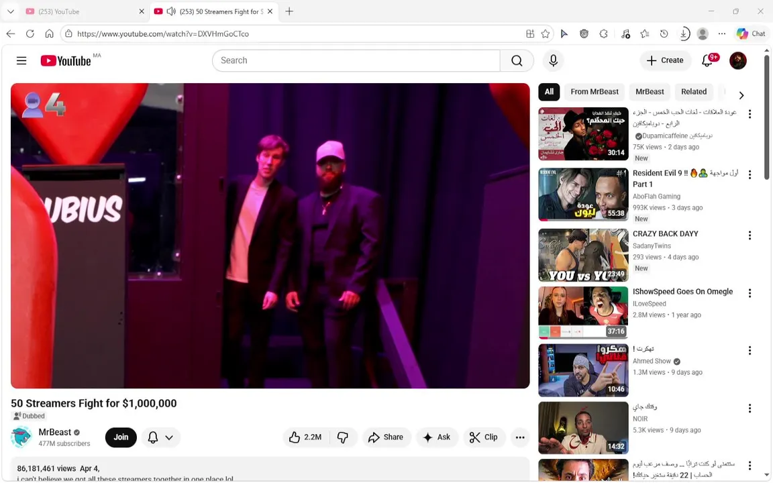Open the favorites list icon in toolbar
Viewport: 773px width, 483px height.
[x=644, y=34]
